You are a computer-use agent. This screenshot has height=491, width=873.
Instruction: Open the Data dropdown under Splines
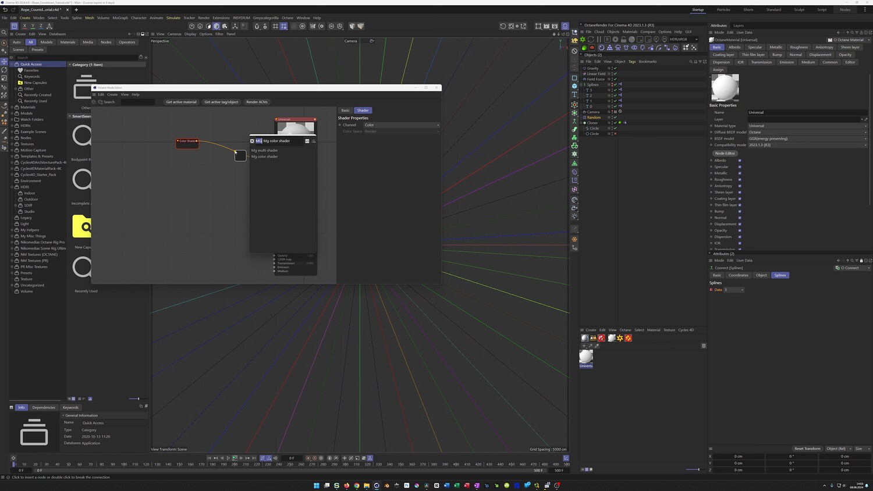click(733, 290)
